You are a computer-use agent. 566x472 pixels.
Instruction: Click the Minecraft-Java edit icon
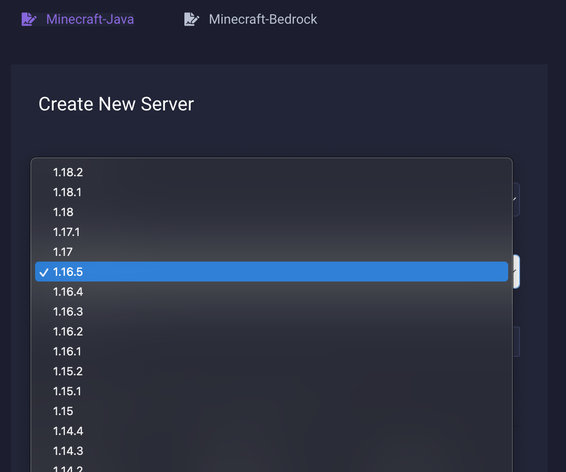pyautogui.click(x=29, y=19)
